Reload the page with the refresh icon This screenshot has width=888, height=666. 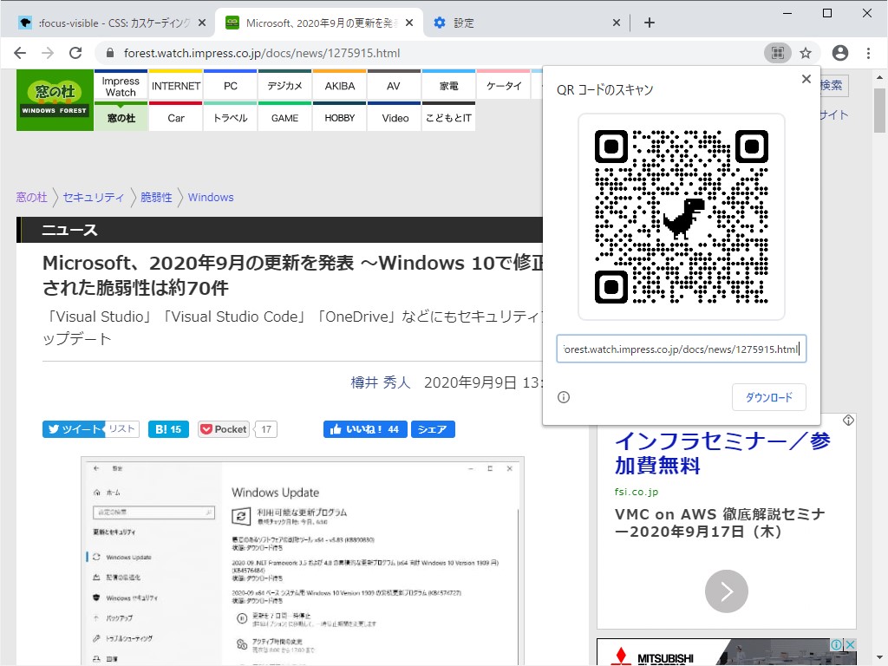76,52
